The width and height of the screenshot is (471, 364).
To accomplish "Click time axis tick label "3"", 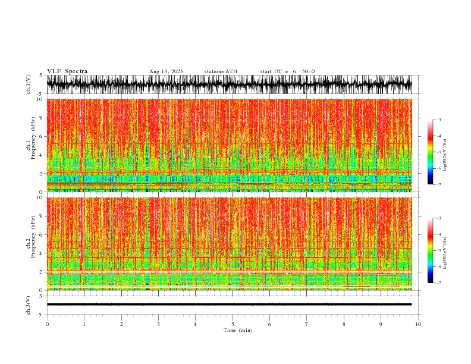I will click(x=158, y=324).
